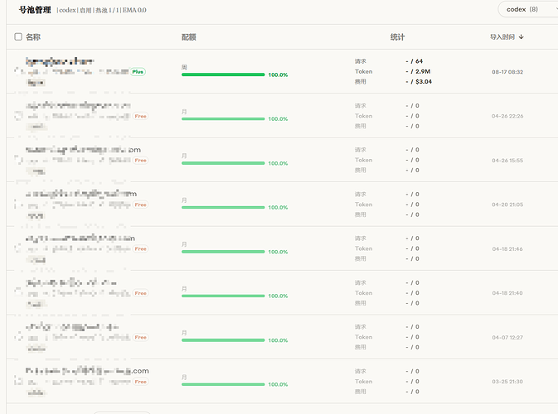
Task: Click the Free badge in the 04-18 21:46 row
Action: coord(141,248)
